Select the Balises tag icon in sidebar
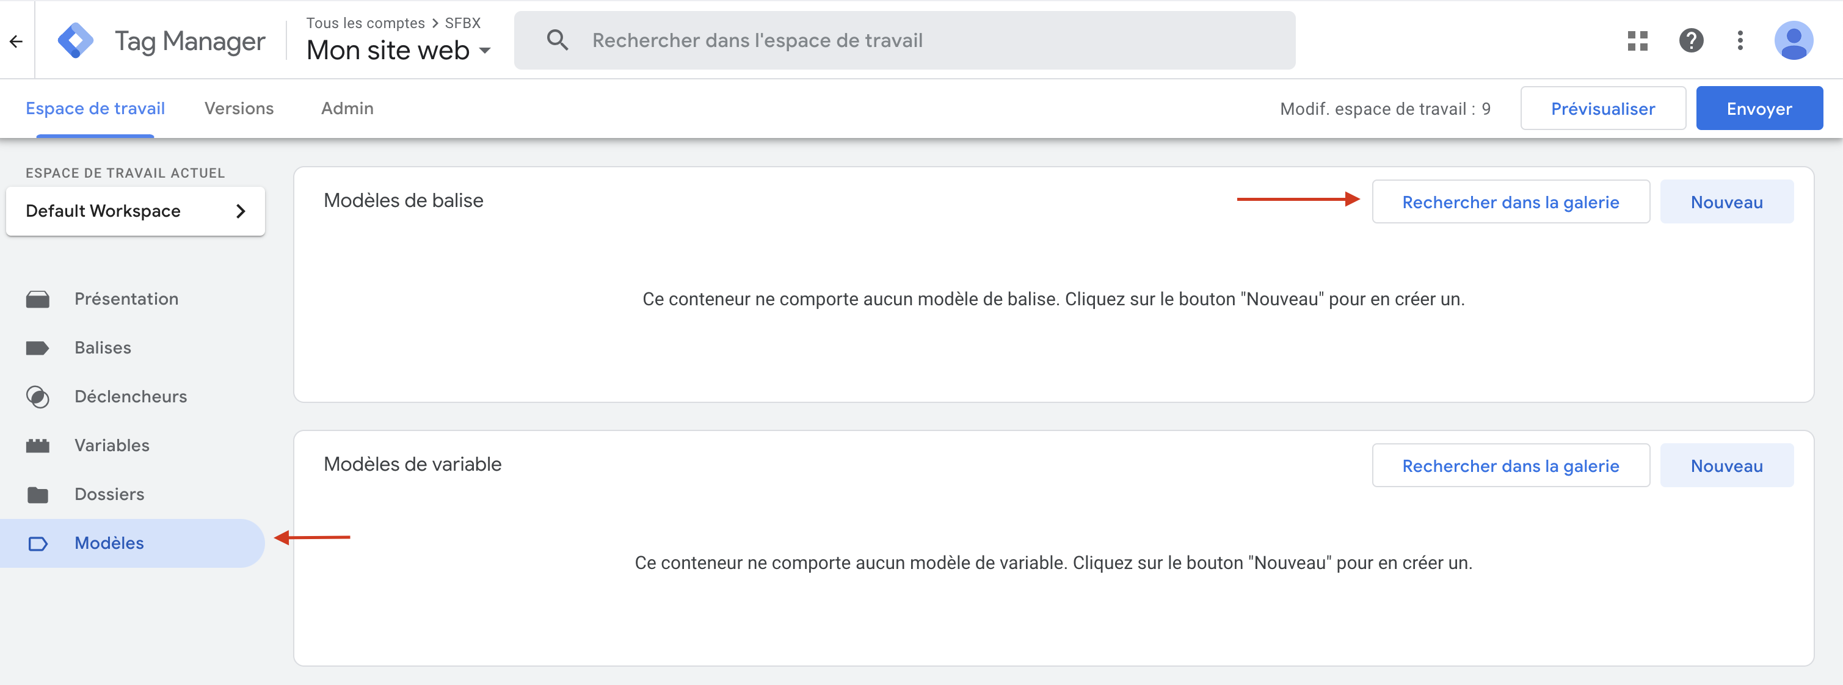The image size is (1843, 685). pos(38,347)
